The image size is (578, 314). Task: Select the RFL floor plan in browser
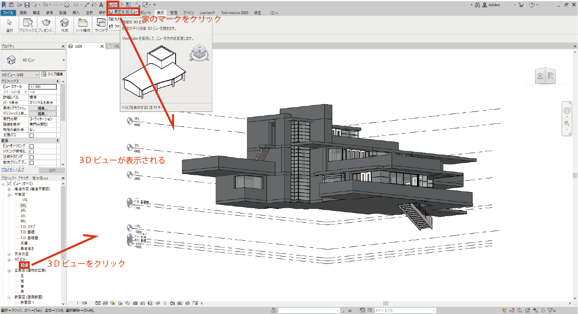(23, 221)
